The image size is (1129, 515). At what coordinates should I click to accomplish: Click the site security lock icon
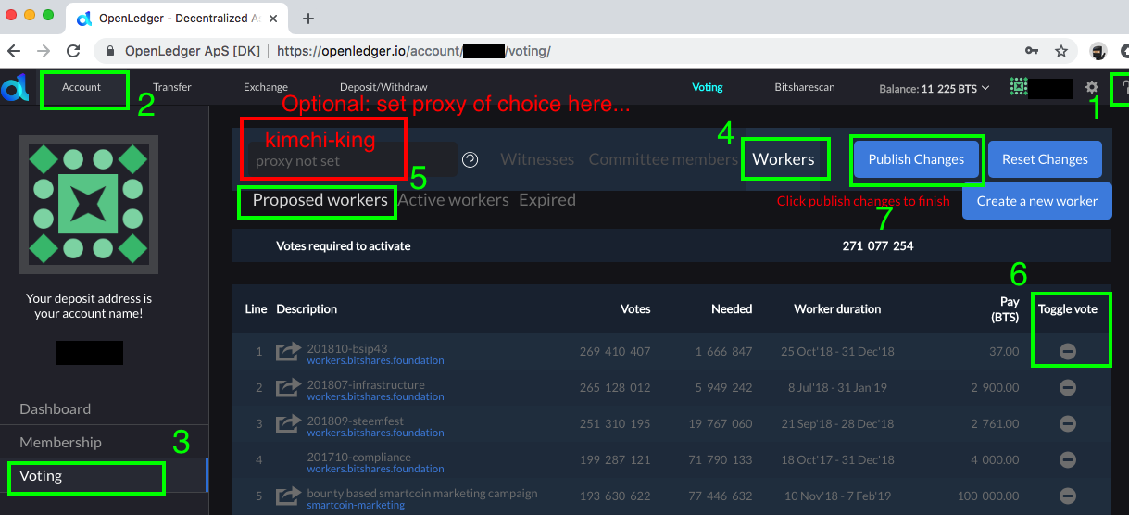point(108,51)
